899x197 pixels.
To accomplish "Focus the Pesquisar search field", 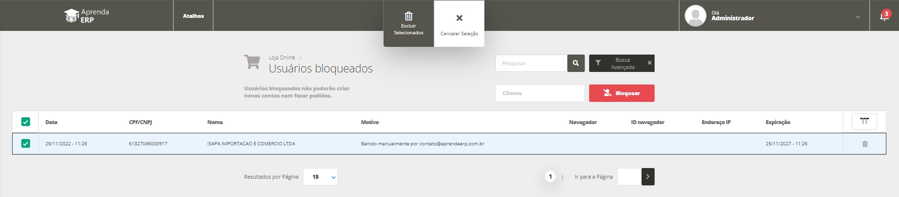I will [531, 63].
